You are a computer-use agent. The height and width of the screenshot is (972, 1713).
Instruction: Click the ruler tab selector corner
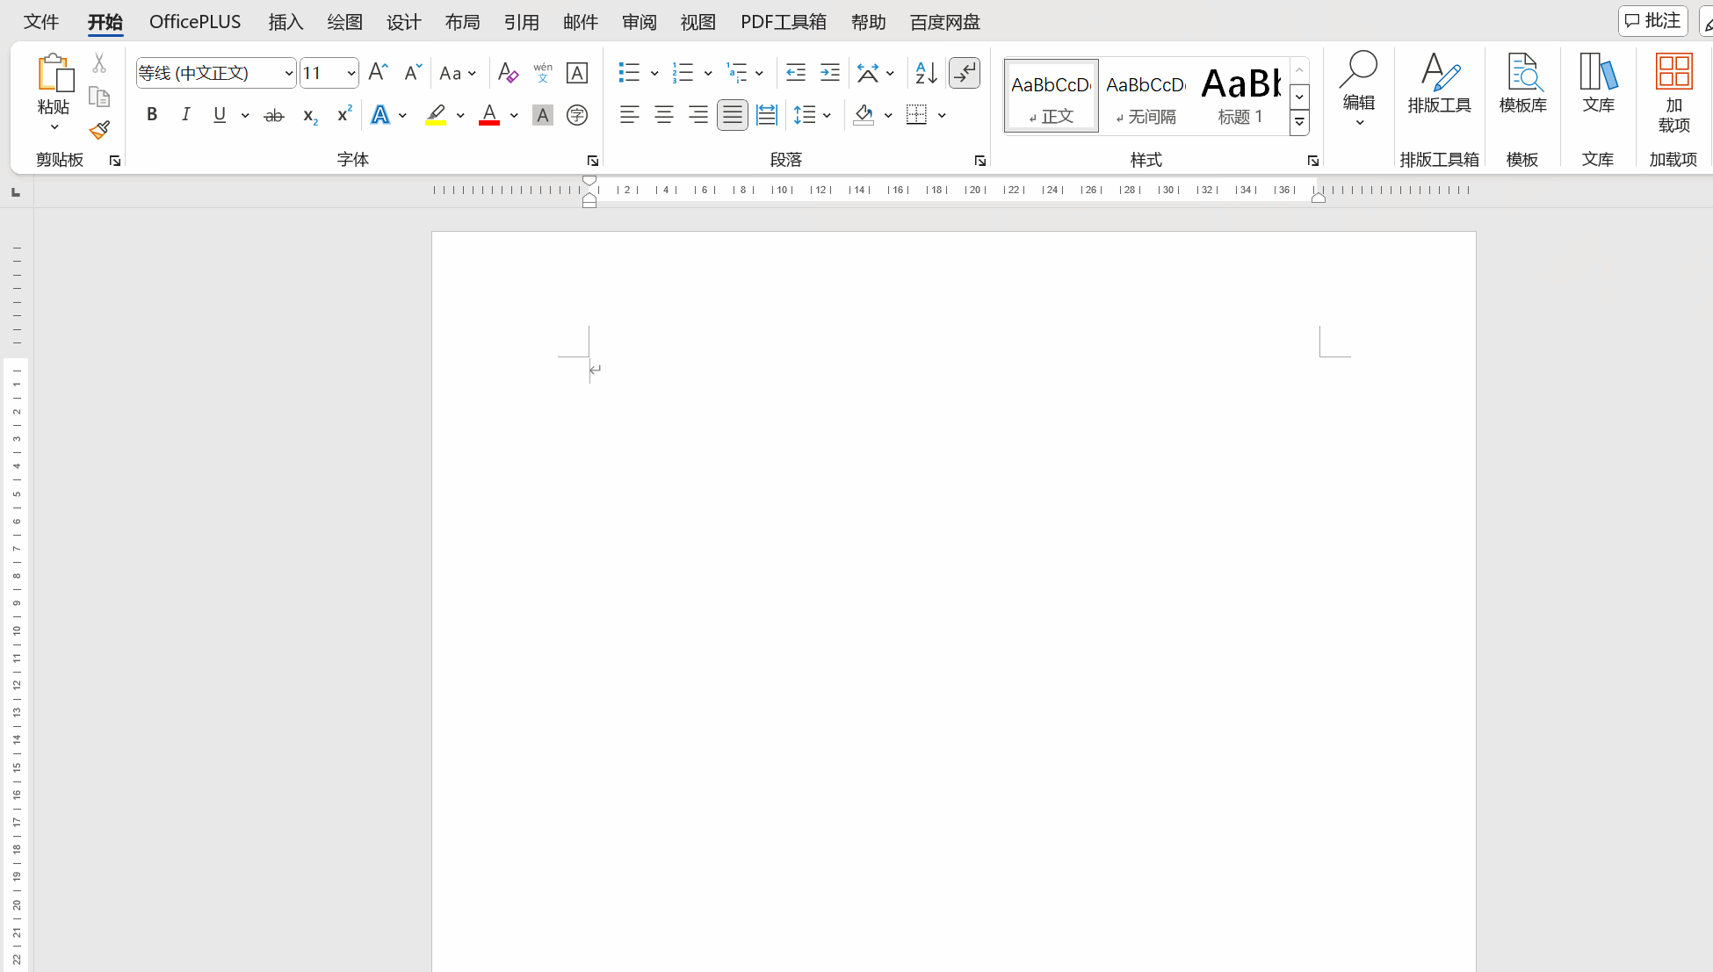pyautogui.click(x=16, y=191)
